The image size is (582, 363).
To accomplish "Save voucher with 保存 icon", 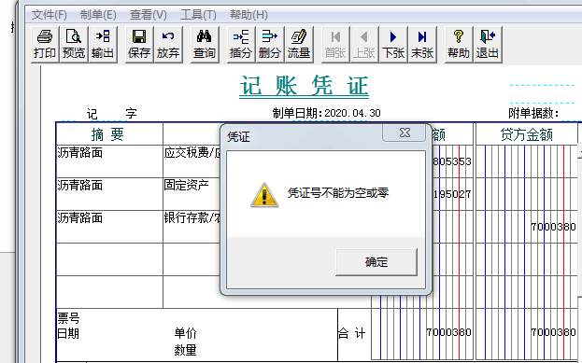I will 139,44.
